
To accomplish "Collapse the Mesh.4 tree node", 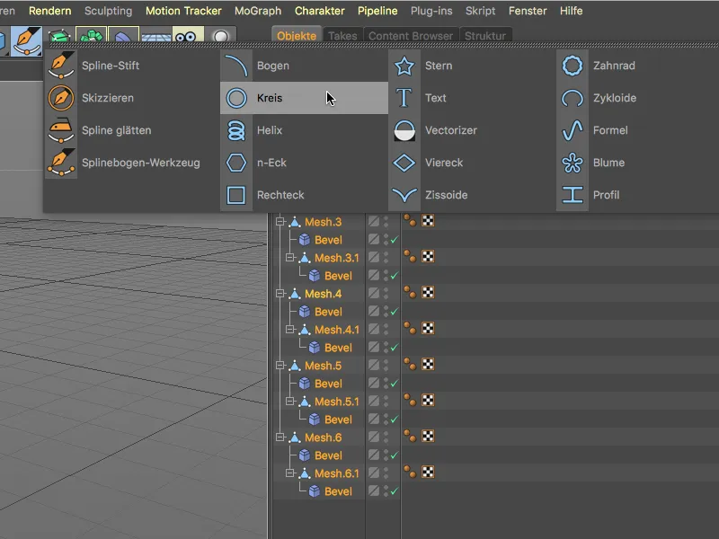I will coord(280,294).
